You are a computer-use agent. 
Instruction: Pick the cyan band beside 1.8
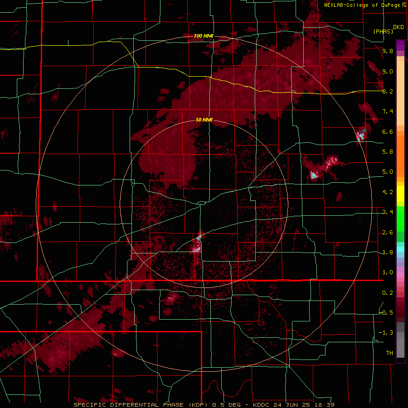pyautogui.click(x=400, y=249)
